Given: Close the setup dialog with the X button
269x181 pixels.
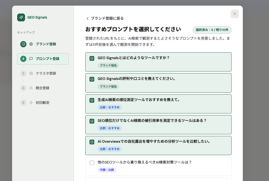Looking at the screenshot, I should coord(234,14).
